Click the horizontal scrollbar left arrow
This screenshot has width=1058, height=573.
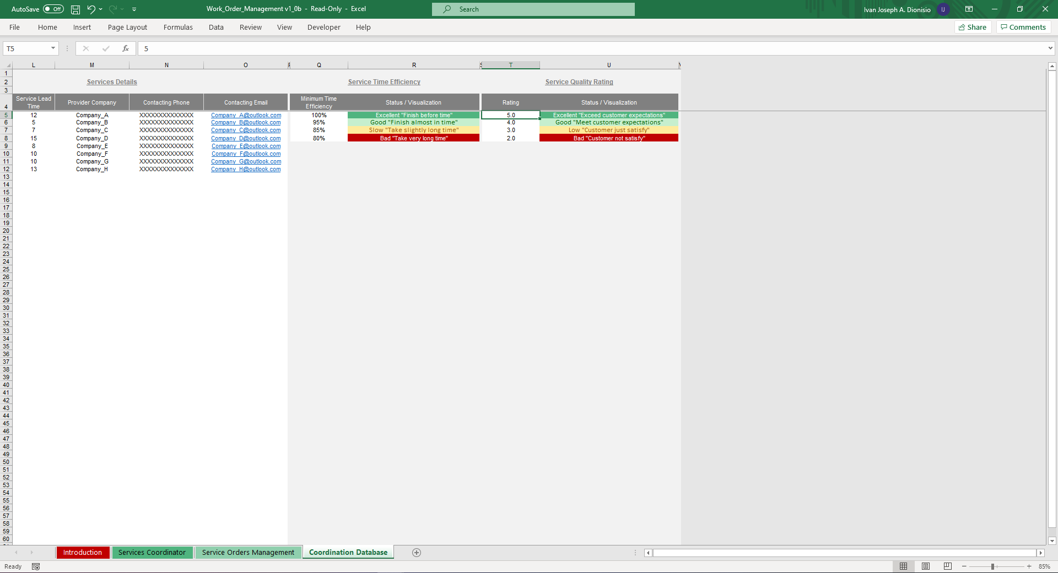click(x=649, y=553)
